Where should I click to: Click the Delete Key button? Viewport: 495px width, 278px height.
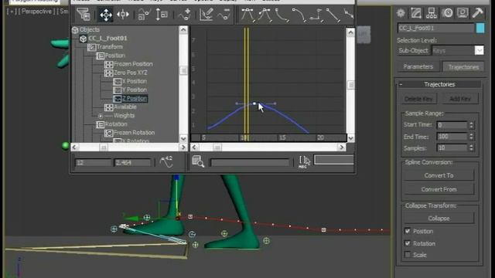418,99
